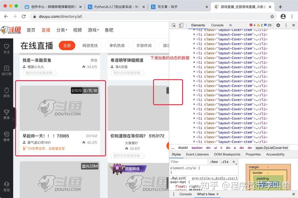
Task: Open a new browser tab
Action: coord(280,7)
